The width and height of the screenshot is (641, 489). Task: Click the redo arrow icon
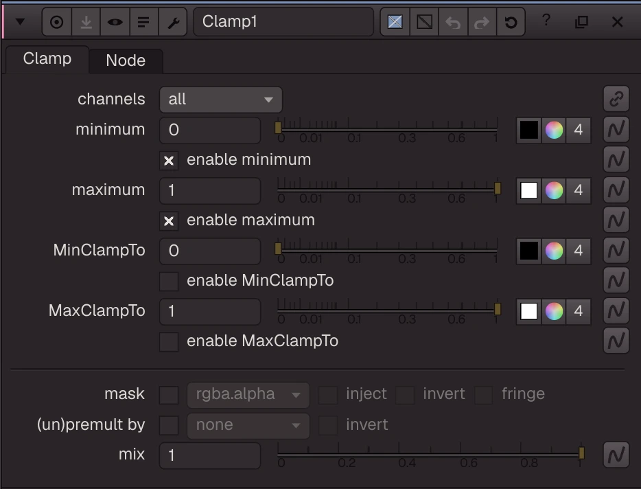pos(482,22)
